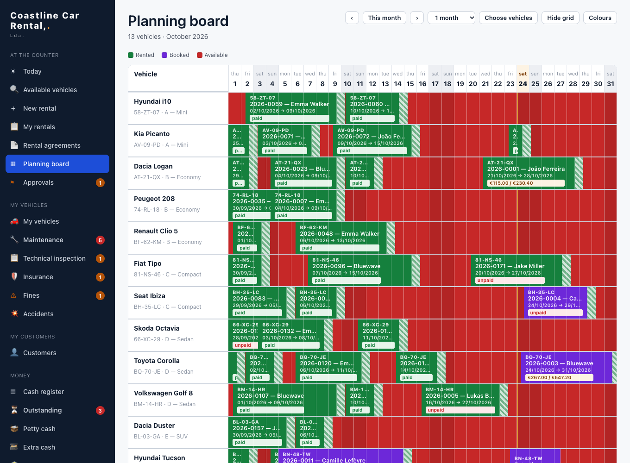Click the flag icon beside Approvals
Viewport: 630px width, 463px height.
coord(13,182)
